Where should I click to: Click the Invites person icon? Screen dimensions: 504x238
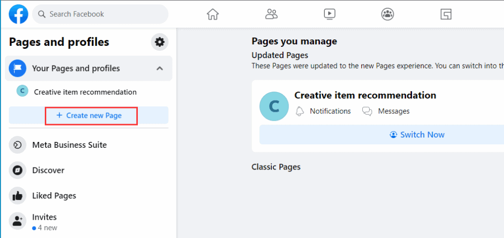tap(17, 221)
